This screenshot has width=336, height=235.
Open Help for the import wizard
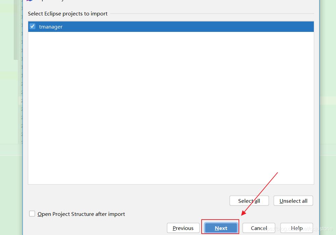[x=297, y=228]
